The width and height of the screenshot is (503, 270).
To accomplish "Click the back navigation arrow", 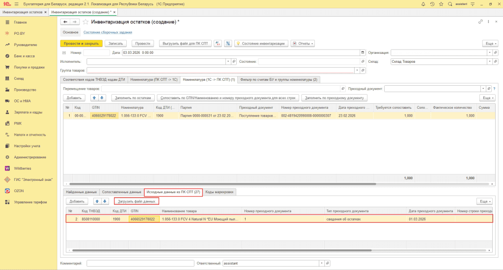I will click(x=65, y=22).
